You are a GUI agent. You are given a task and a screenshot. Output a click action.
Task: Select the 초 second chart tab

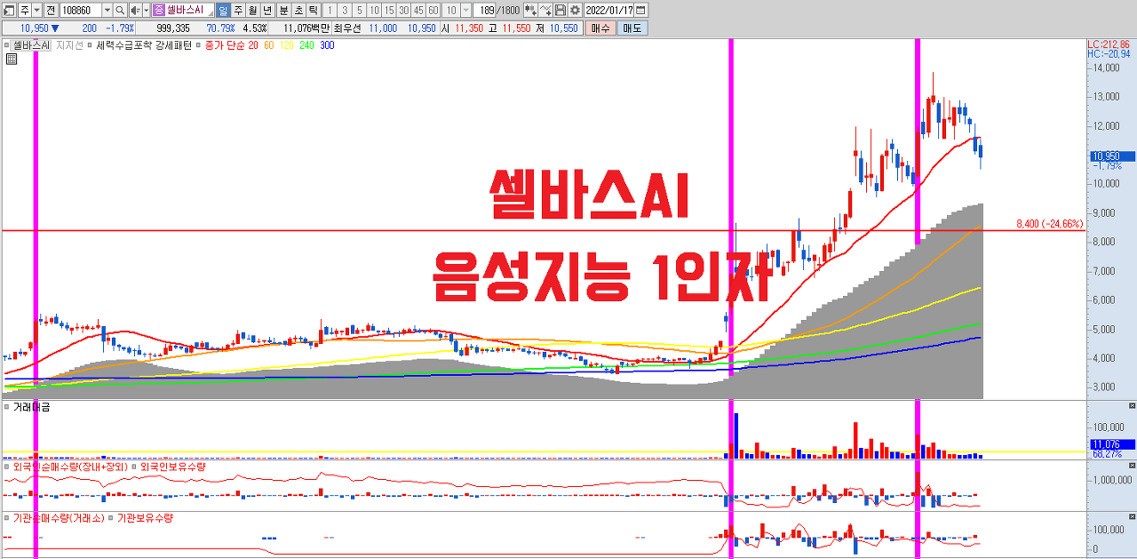(x=298, y=11)
